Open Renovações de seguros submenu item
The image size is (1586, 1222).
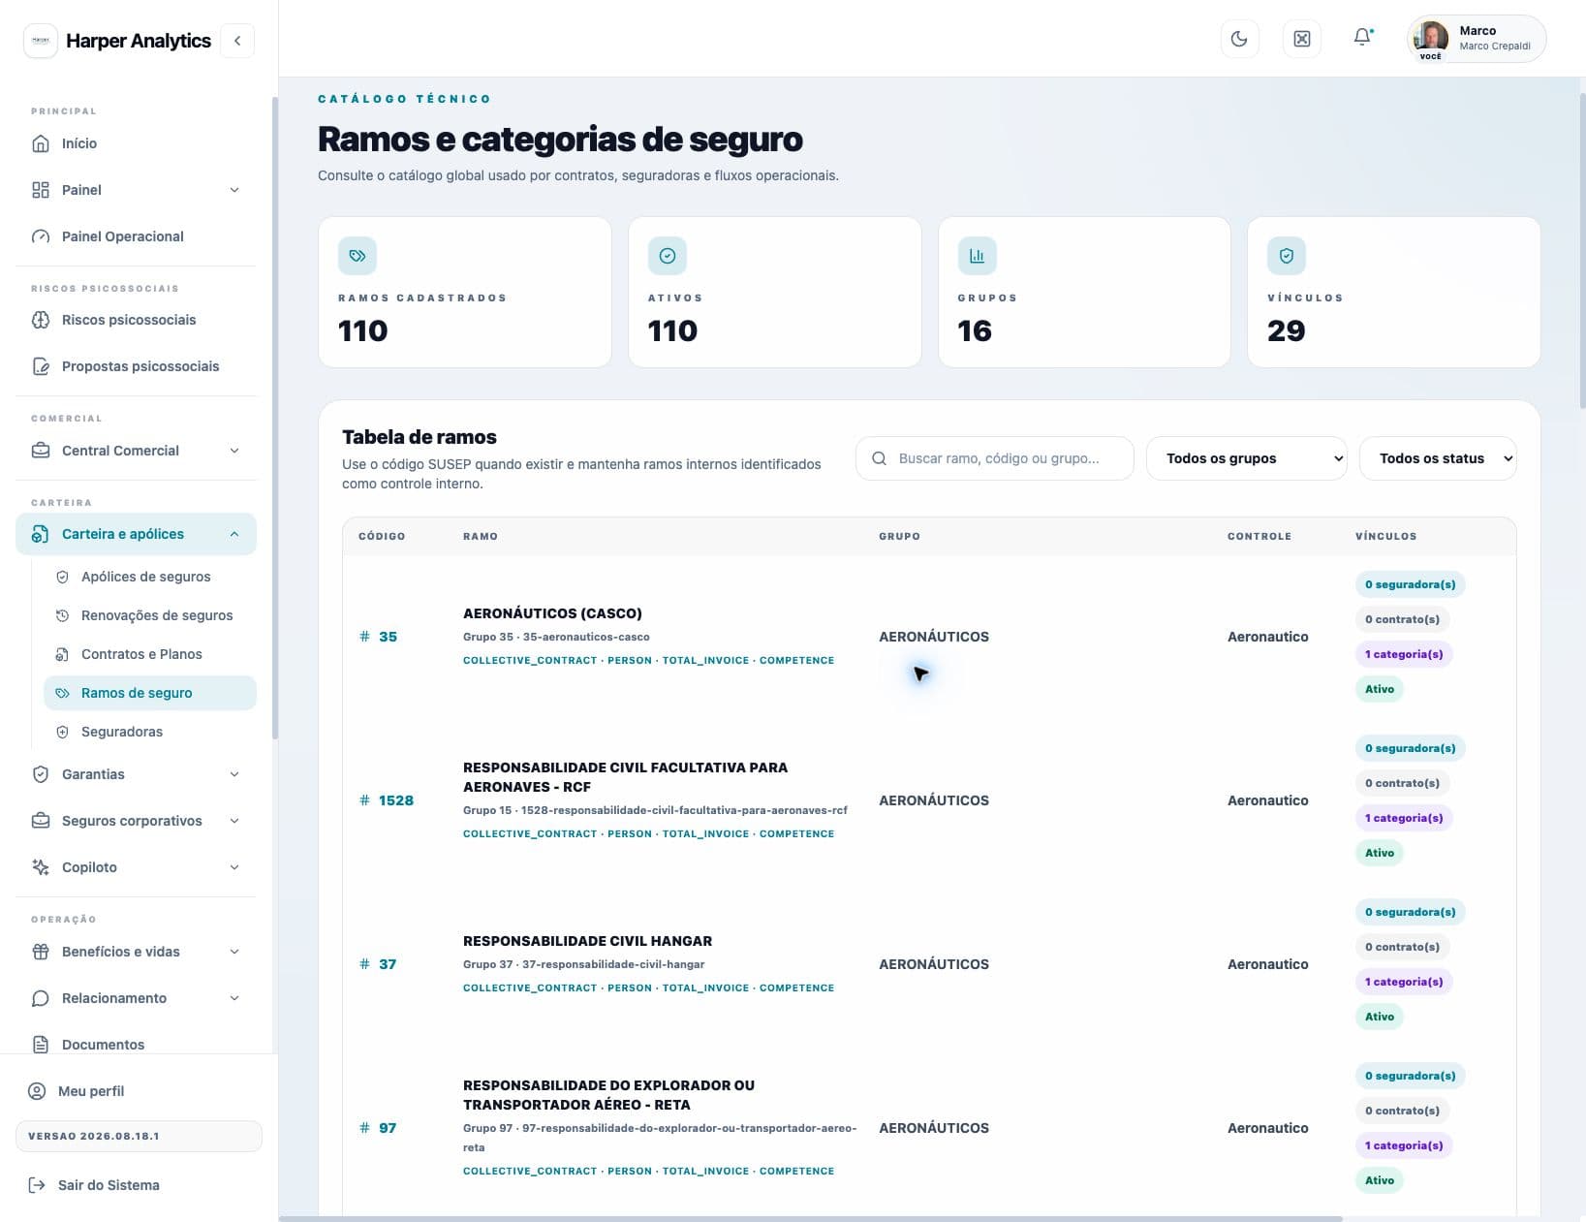[x=150, y=615]
